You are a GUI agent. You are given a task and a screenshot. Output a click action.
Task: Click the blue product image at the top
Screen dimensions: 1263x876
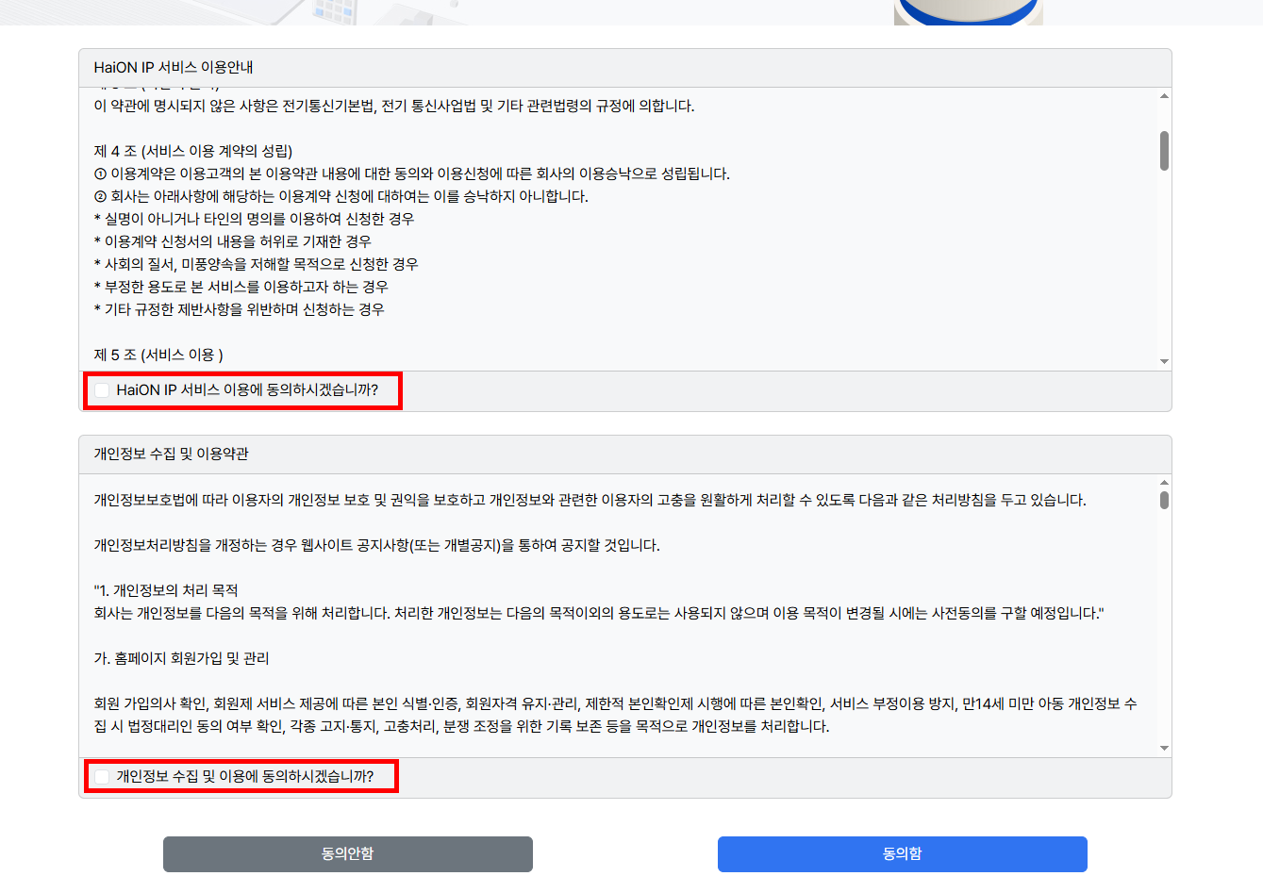point(968,11)
